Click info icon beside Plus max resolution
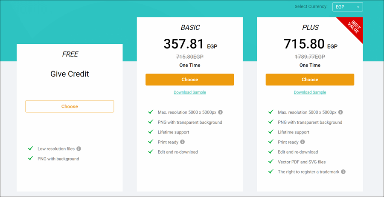The height and width of the screenshot is (197, 384). pos(340,112)
